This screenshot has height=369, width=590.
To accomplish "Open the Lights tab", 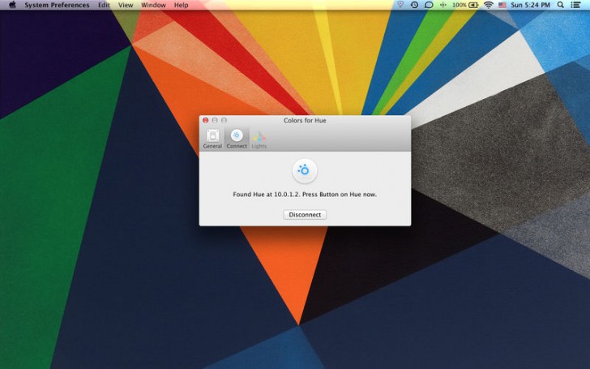I will (x=259, y=139).
